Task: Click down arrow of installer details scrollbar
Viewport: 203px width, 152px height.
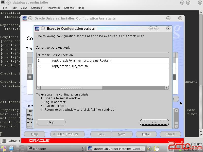Action: point(176,126)
